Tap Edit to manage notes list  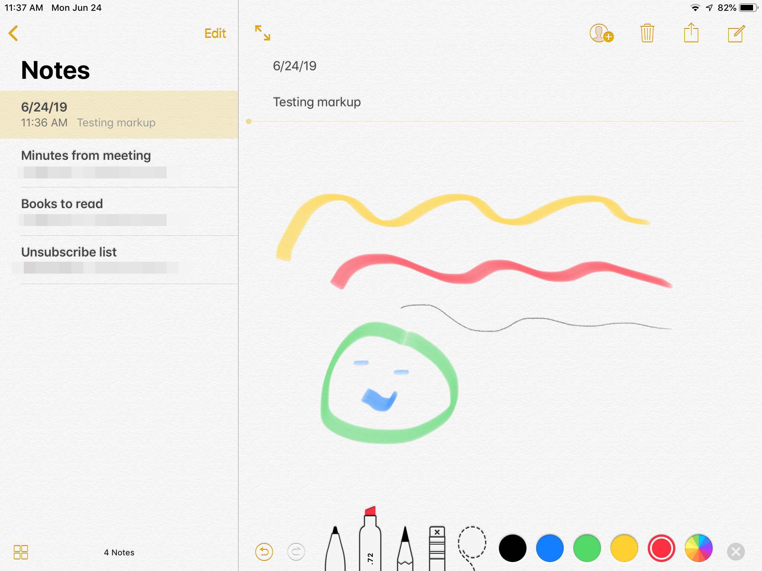click(215, 33)
